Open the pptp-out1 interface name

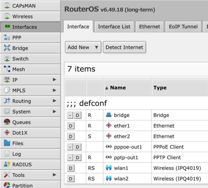click(126, 158)
